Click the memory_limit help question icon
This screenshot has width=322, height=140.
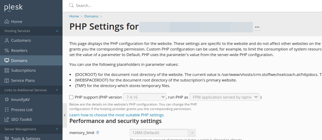point(98,132)
